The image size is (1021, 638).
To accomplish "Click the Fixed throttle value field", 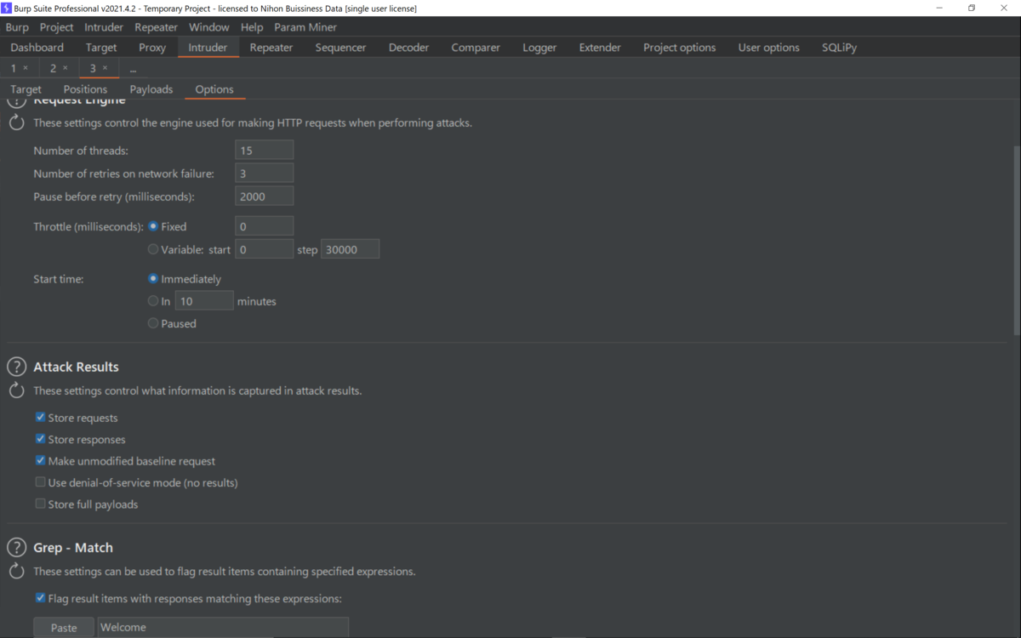I will pos(265,226).
